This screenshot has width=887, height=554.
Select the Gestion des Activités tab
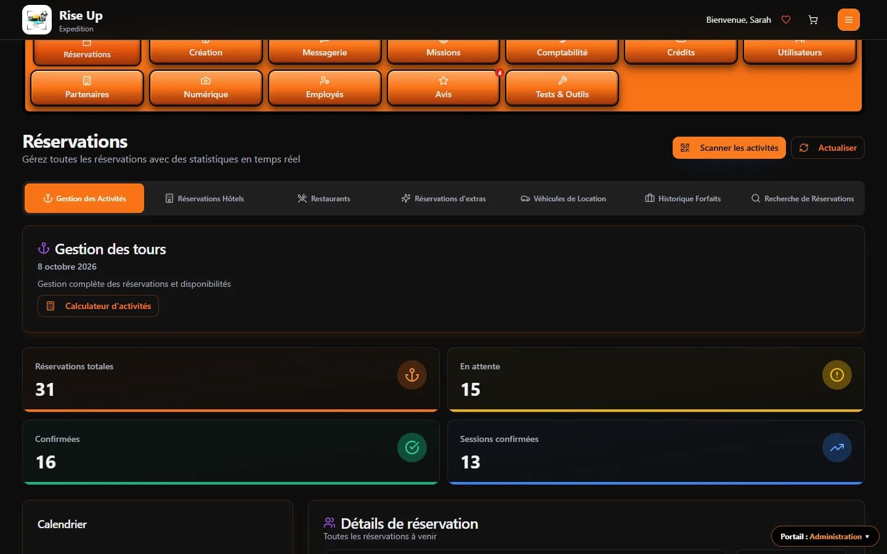click(84, 198)
